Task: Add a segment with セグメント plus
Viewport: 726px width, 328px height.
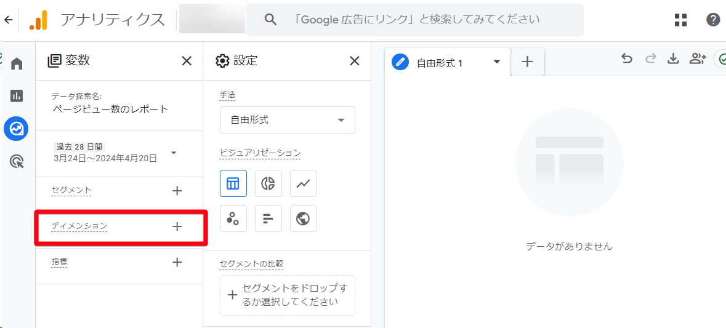Action: 177,191
